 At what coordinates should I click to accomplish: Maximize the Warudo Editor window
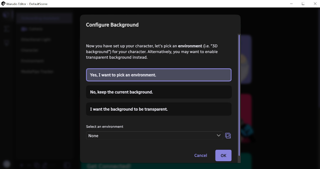(x=303, y=4)
